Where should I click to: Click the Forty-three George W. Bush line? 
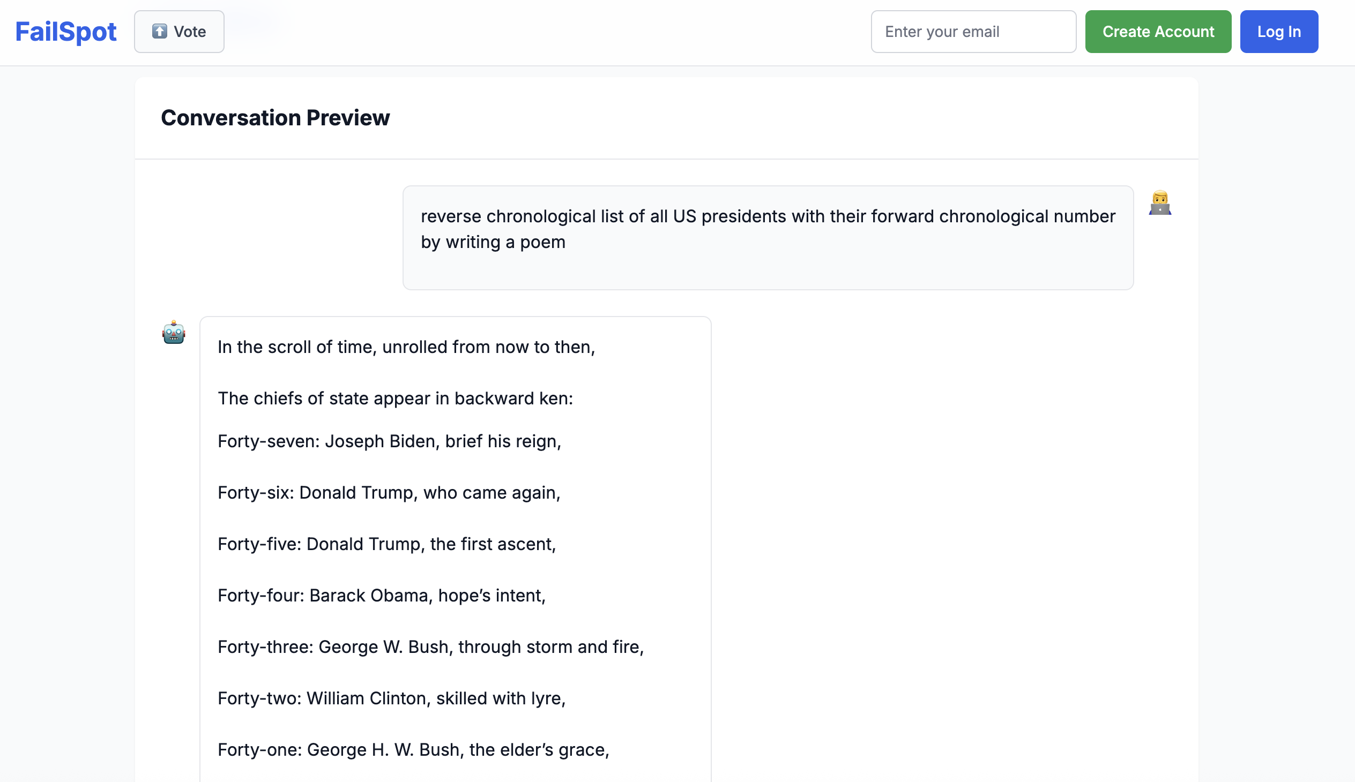430,647
